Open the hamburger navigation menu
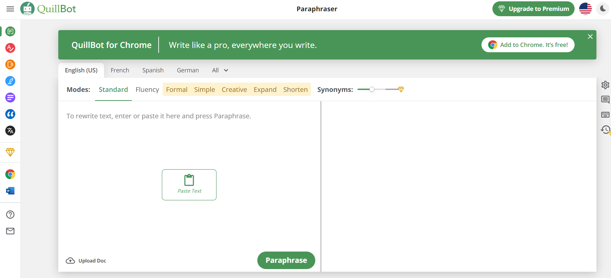The height and width of the screenshot is (278, 611). [10, 9]
